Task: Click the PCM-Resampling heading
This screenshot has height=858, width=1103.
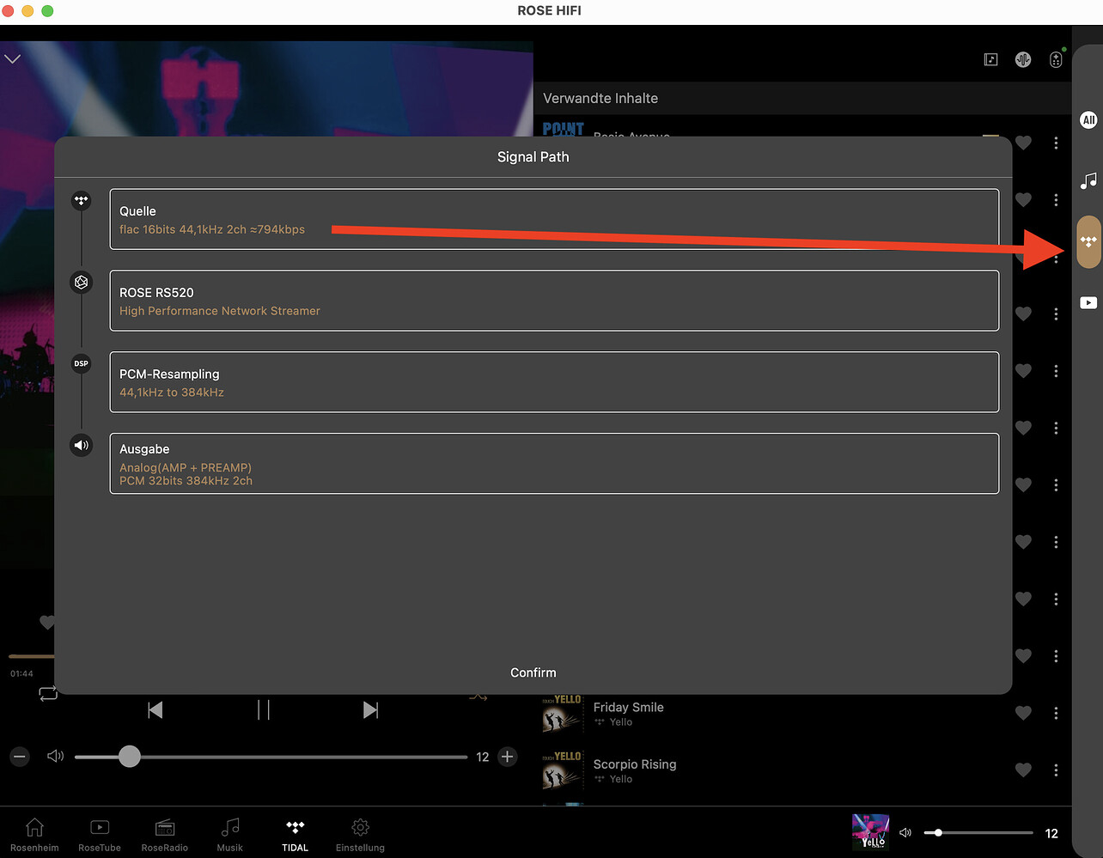Action: coord(169,374)
